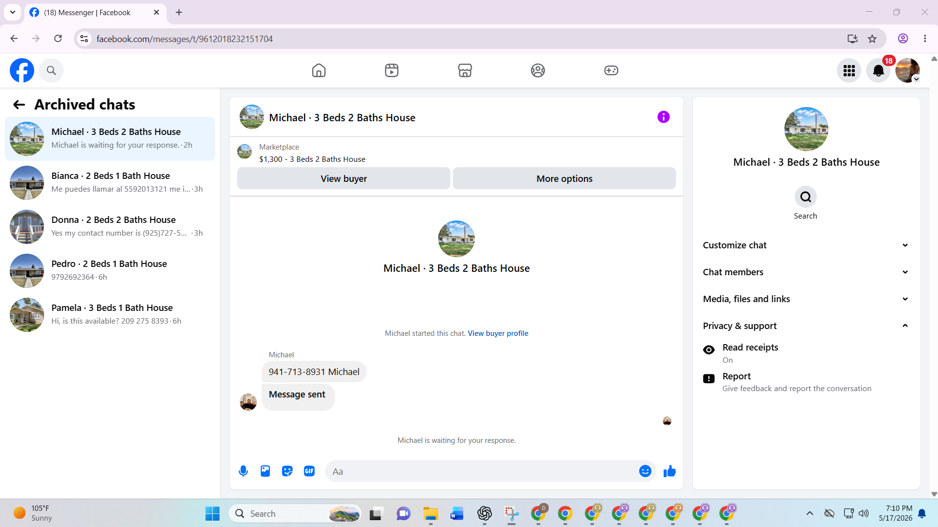Expand the Chat members section
The width and height of the screenshot is (938, 527).
[806, 272]
